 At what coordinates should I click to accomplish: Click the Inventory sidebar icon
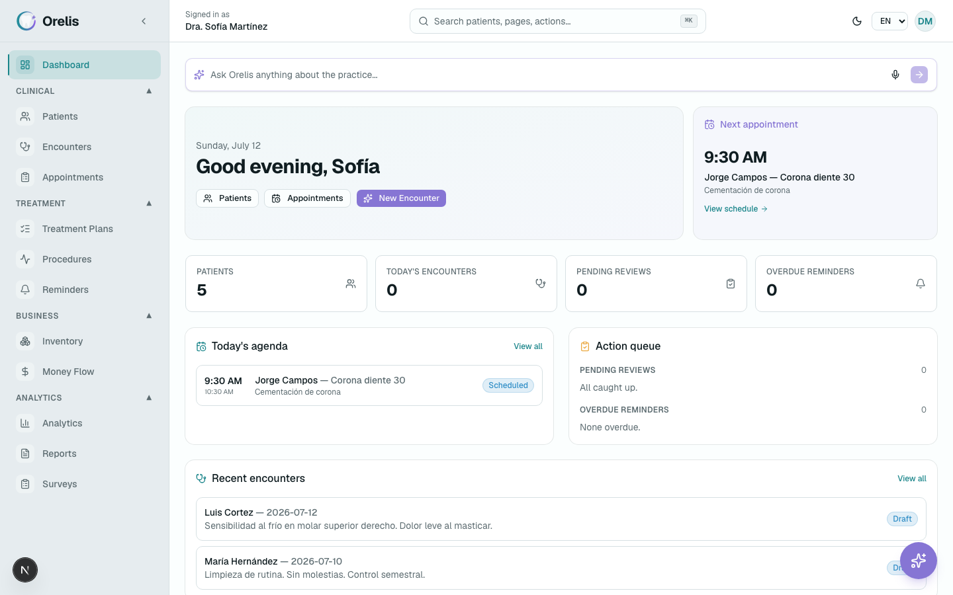25,341
